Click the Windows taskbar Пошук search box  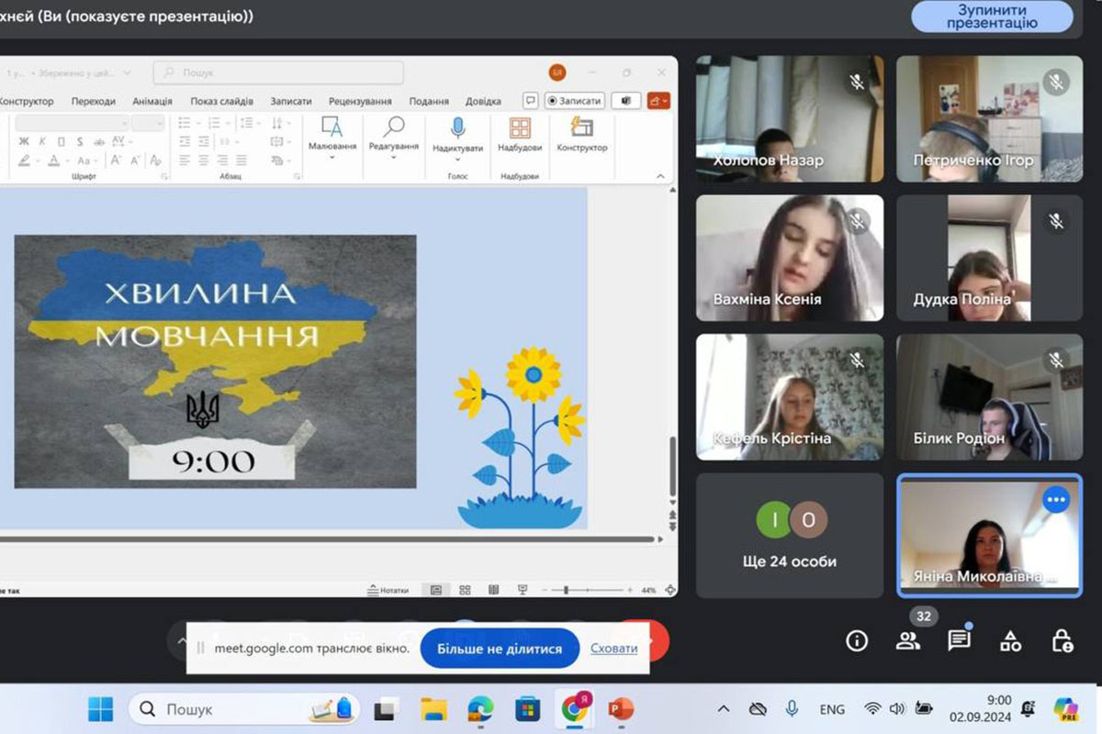pos(243,708)
